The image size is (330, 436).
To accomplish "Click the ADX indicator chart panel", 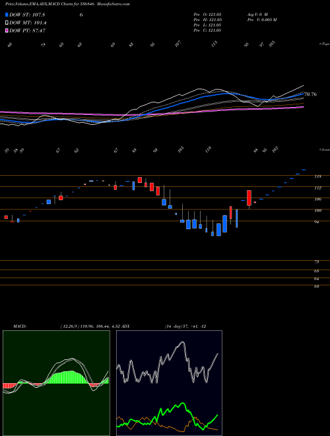I will click(169, 383).
